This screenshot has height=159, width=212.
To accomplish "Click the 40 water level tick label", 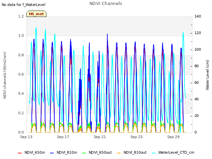I will (x=196, y=99).
